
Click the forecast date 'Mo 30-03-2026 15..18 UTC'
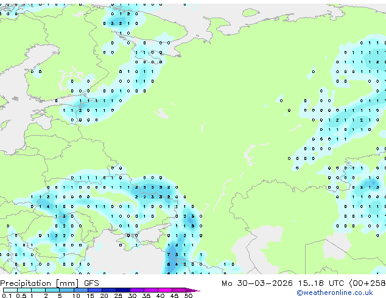[x=283, y=283]
